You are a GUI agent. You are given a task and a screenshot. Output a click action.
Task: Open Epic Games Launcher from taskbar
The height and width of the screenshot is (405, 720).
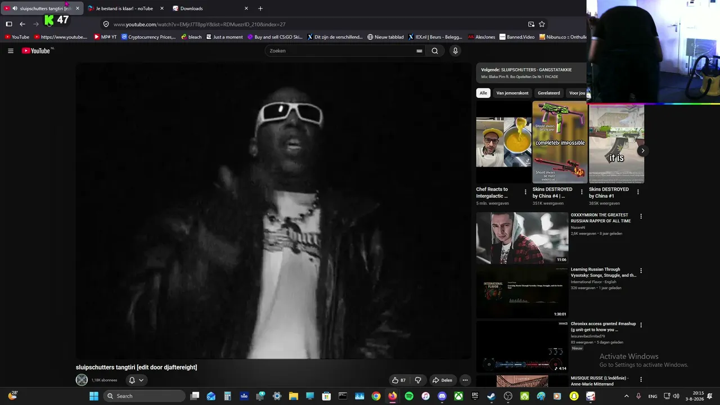coord(475,396)
